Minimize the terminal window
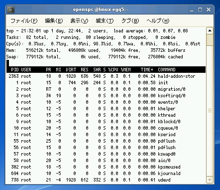The height and width of the screenshot is (190, 220). 192,10
